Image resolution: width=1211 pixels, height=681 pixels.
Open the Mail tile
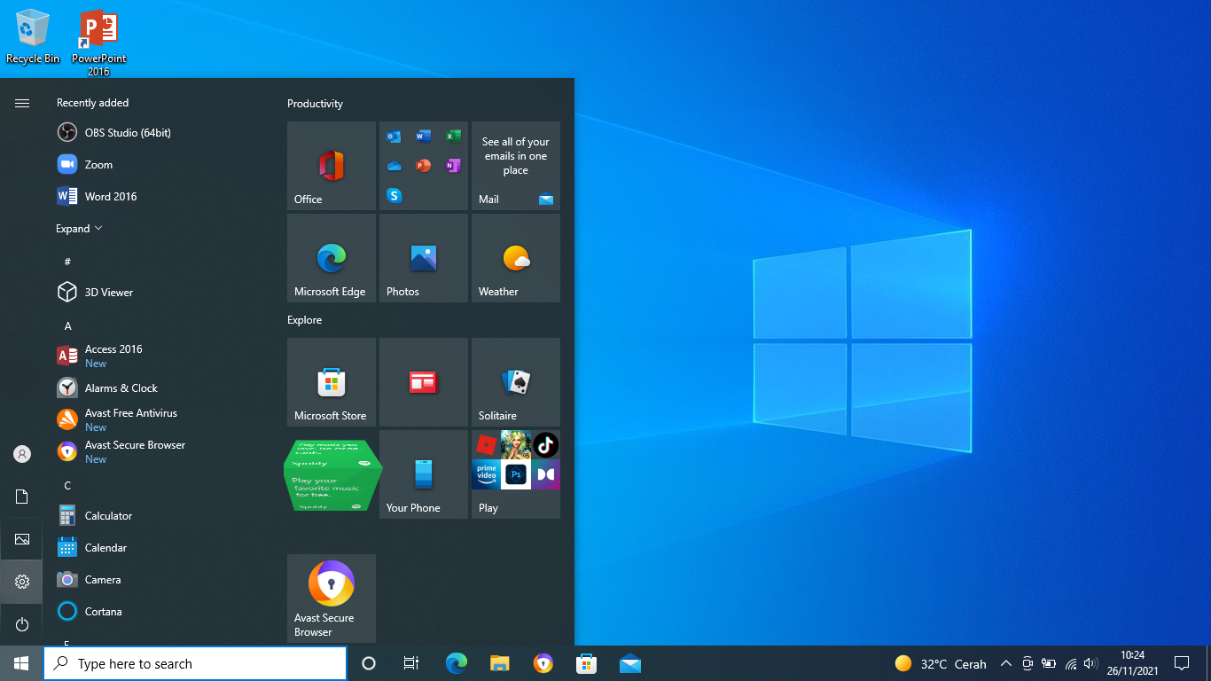[x=516, y=166]
